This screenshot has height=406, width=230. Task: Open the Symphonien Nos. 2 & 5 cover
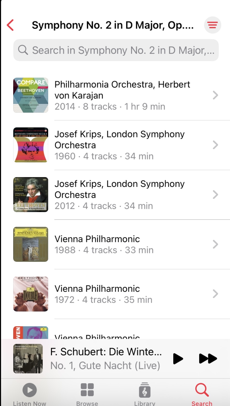click(31, 244)
